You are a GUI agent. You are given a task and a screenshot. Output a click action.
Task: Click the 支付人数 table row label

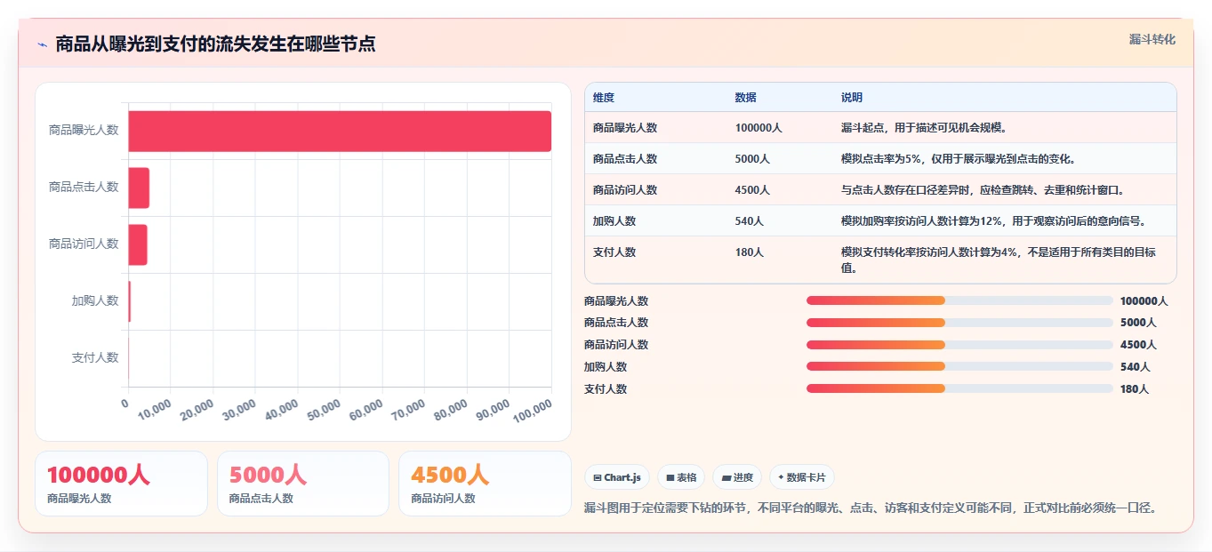pos(614,252)
